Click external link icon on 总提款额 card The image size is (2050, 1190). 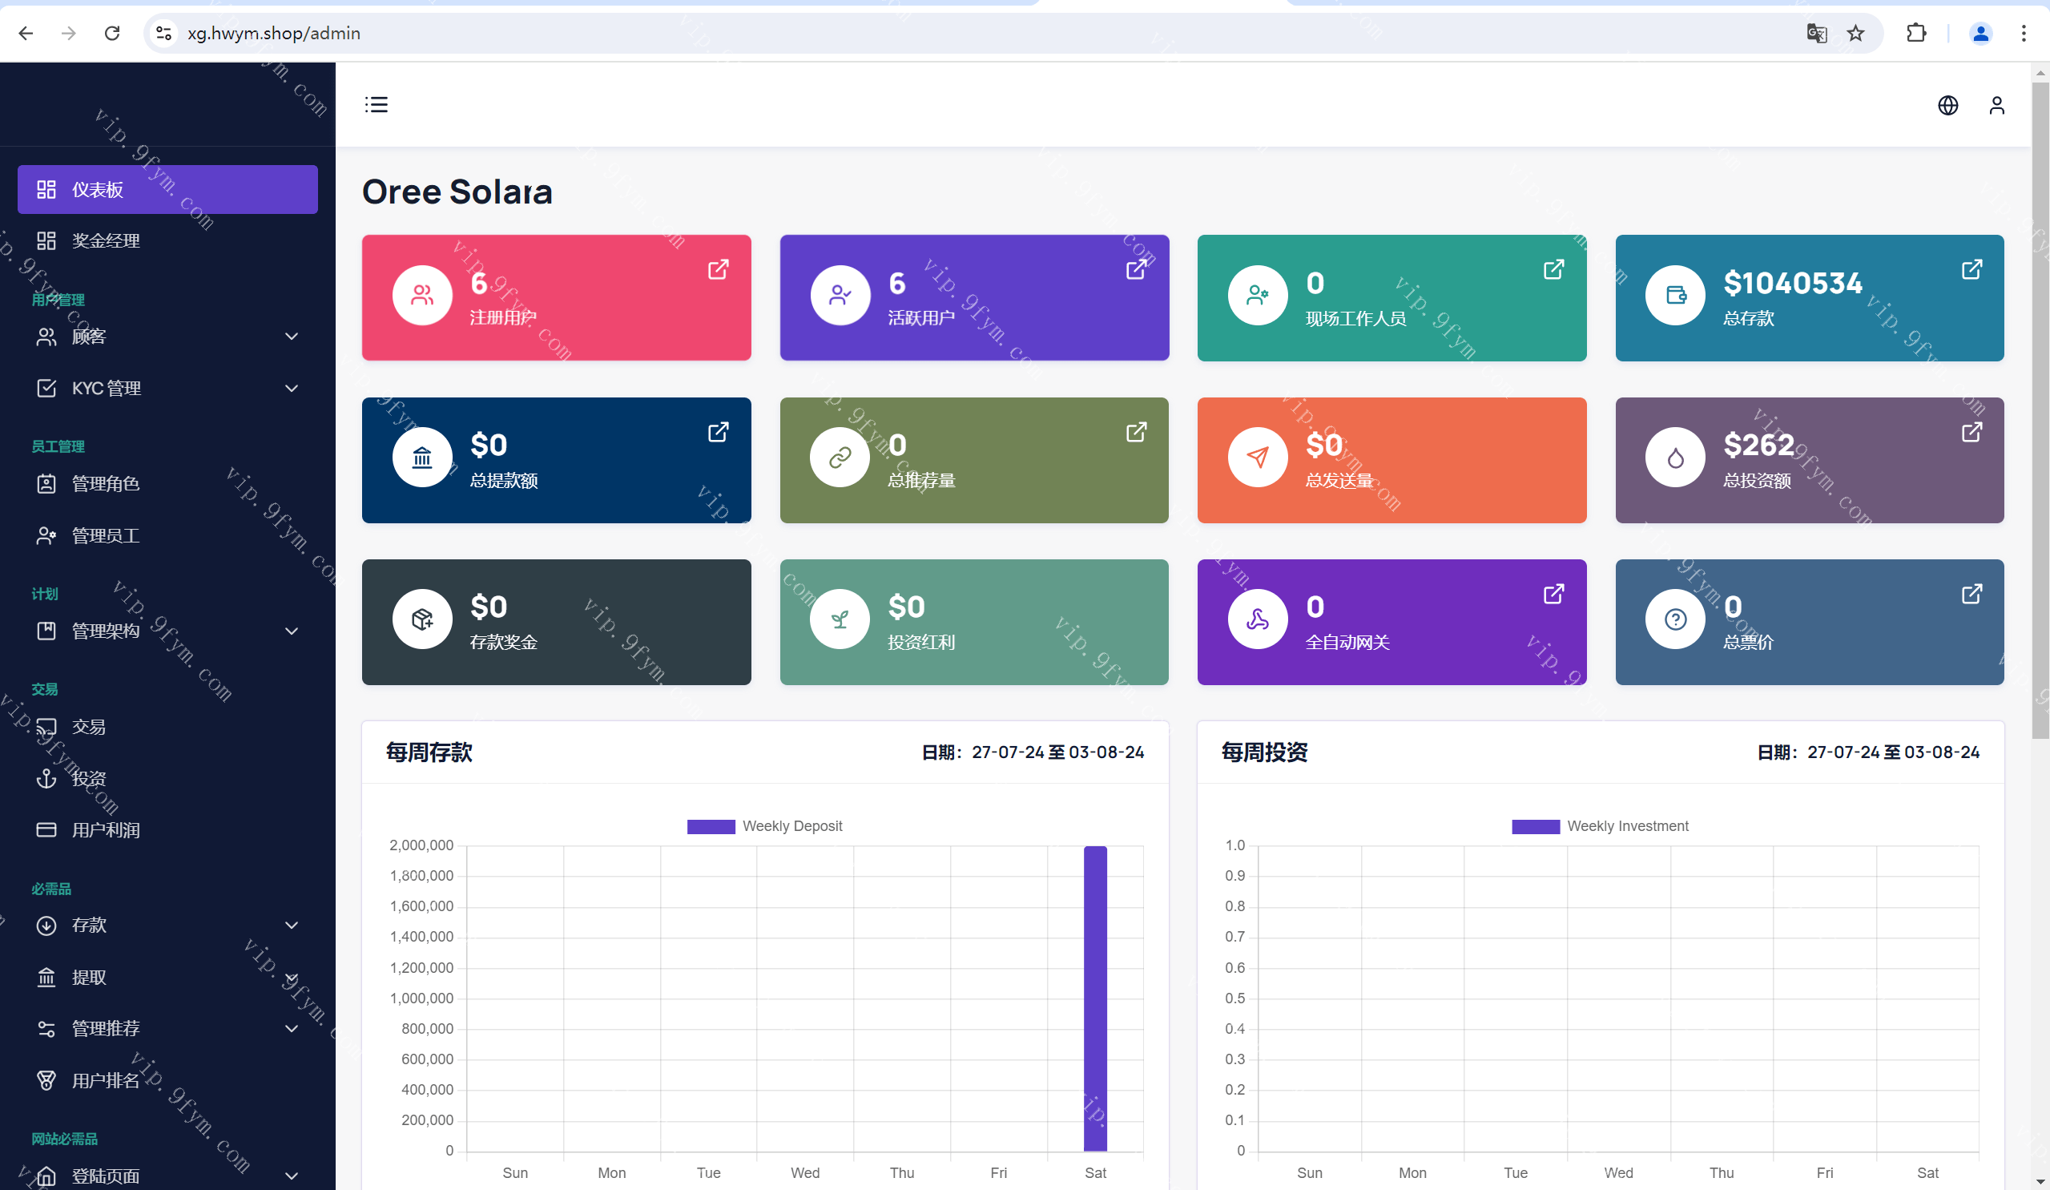pyautogui.click(x=718, y=432)
